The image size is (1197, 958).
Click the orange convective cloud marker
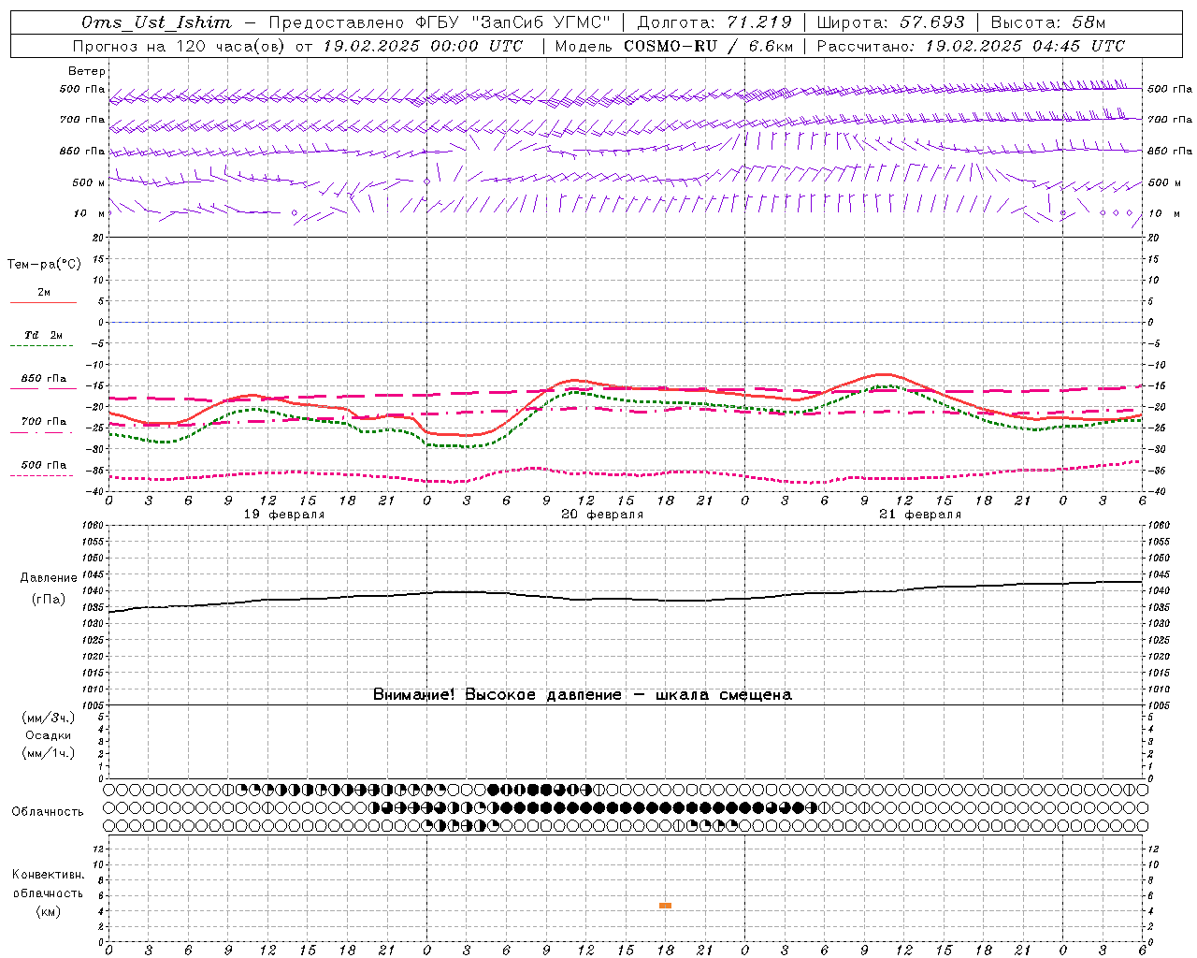(665, 906)
